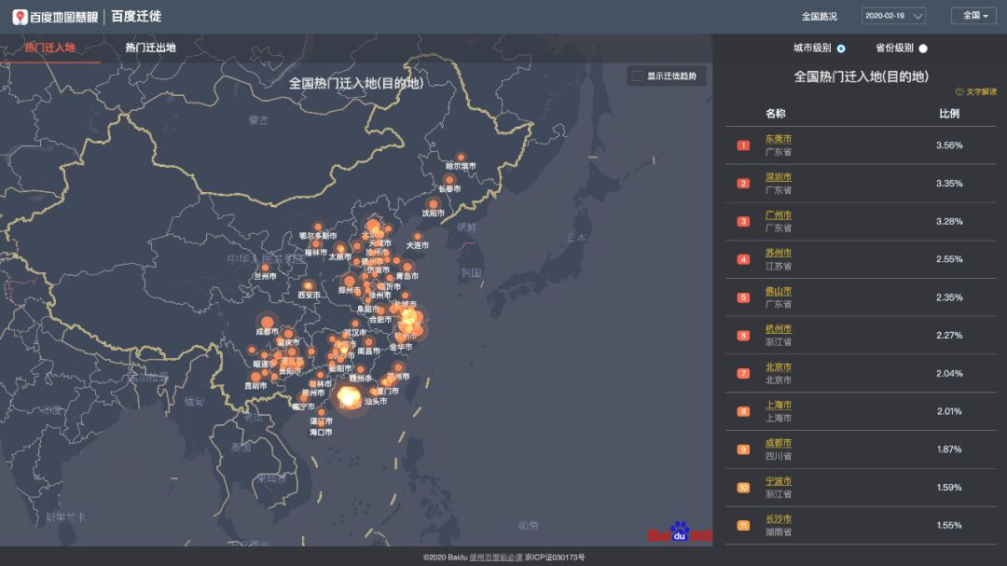Open the 广州市 link
The height and width of the screenshot is (566, 1007).
tap(779, 214)
